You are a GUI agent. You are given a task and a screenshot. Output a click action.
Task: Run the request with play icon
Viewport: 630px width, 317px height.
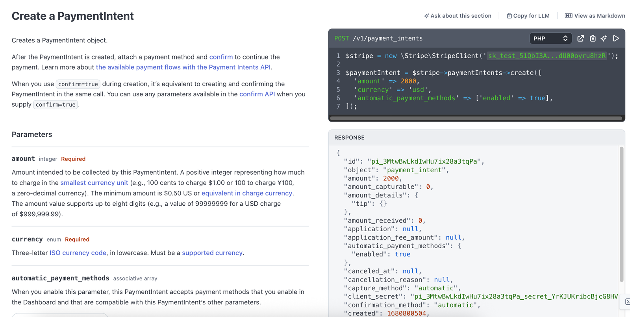tap(616, 38)
